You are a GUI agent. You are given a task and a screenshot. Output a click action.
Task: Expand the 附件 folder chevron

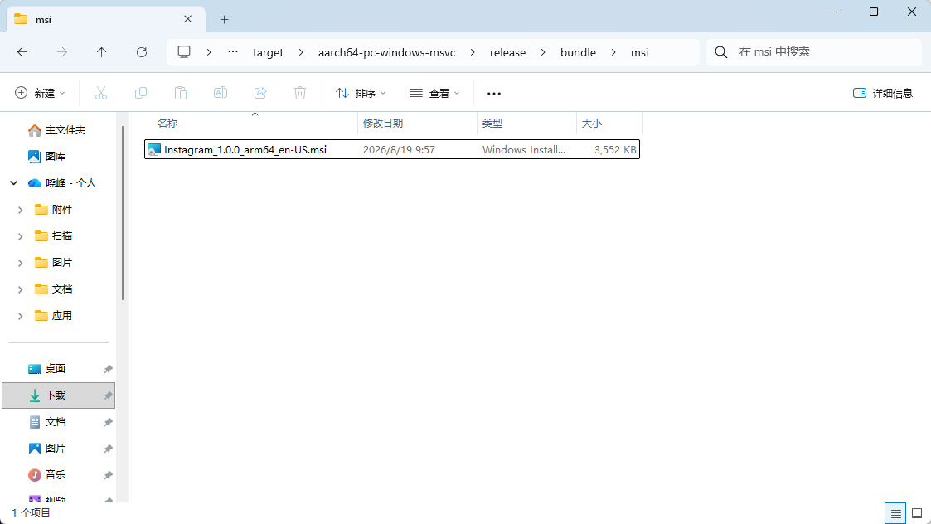coord(20,210)
